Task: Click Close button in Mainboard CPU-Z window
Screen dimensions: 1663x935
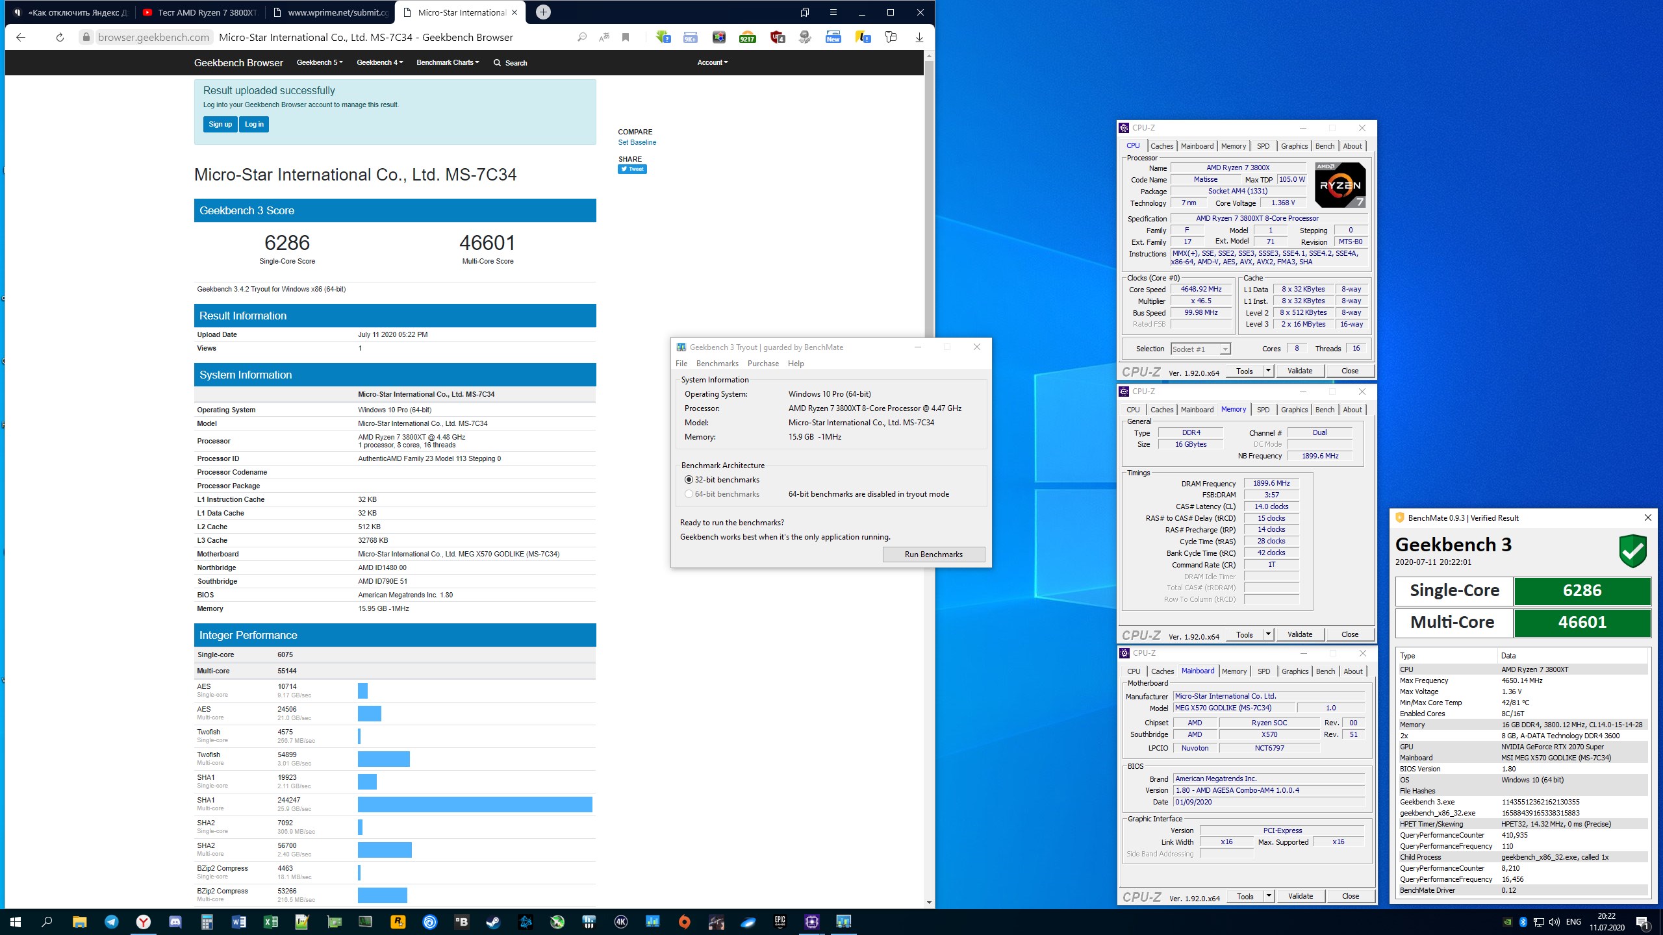Action: pyautogui.click(x=1351, y=896)
